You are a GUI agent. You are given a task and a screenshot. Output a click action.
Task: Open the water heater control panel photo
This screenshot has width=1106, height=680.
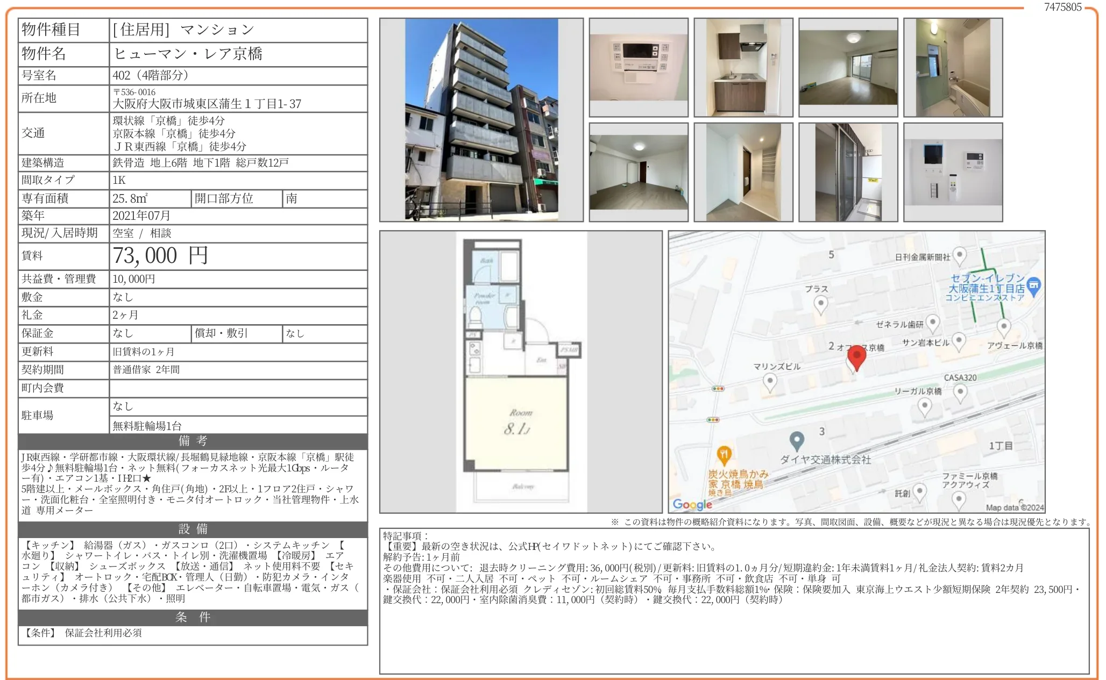click(639, 67)
